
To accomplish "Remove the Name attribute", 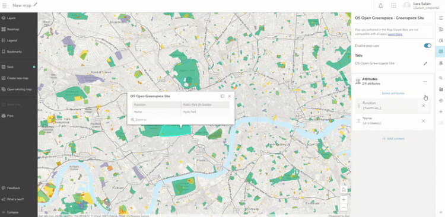I will [x=424, y=121].
